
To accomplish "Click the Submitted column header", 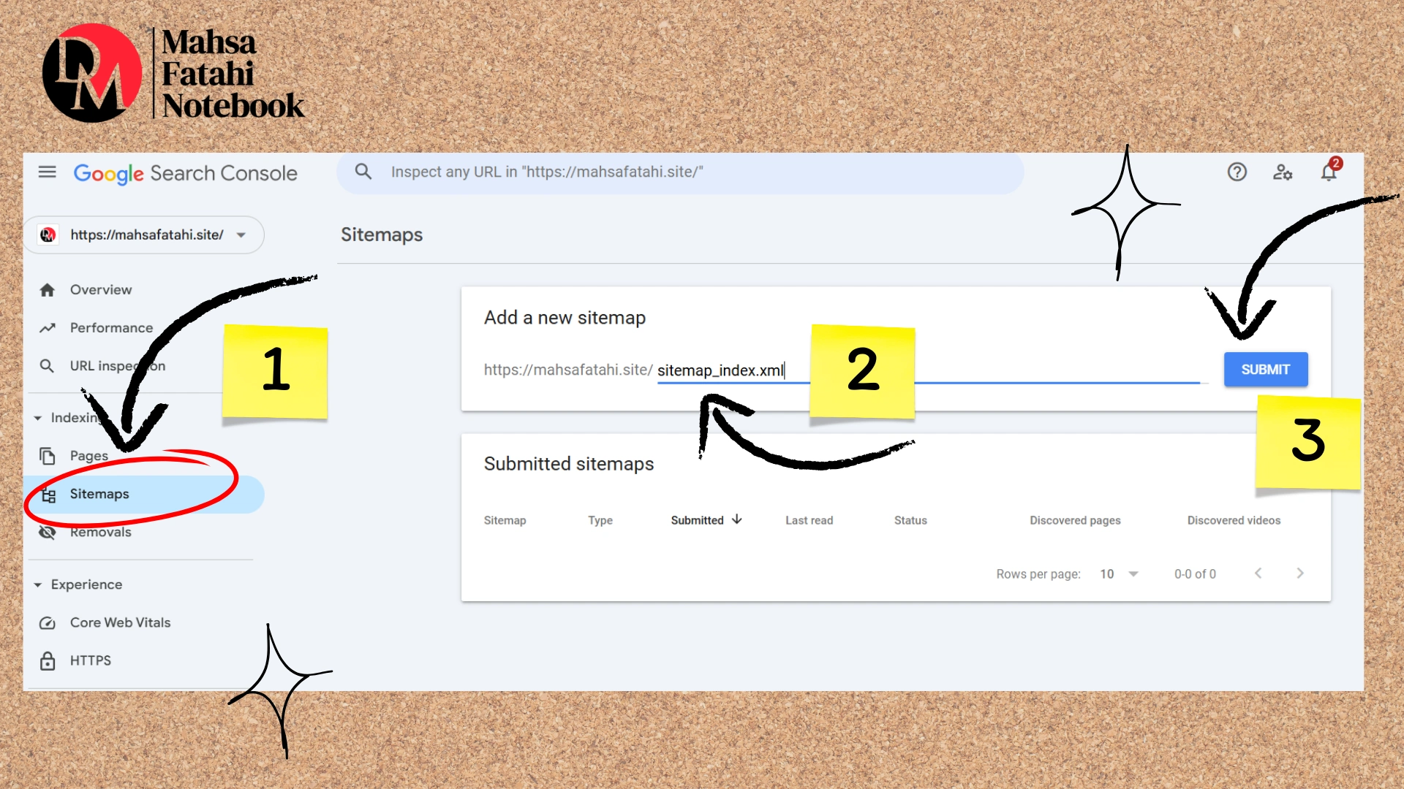I will click(x=698, y=520).
